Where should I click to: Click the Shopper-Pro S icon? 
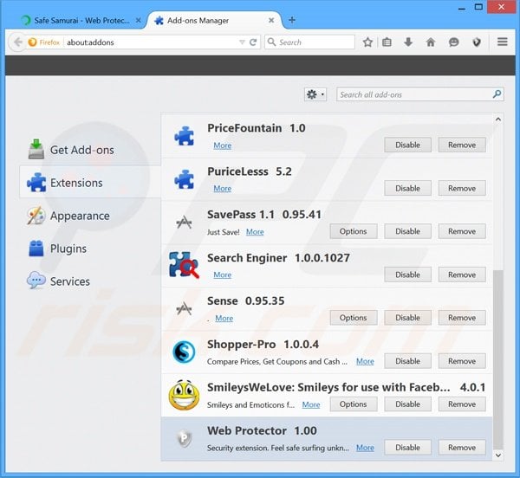pyautogui.click(x=184, y=352)
